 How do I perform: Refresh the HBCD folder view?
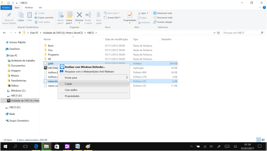pyautogui.click(x=218, y=33)
